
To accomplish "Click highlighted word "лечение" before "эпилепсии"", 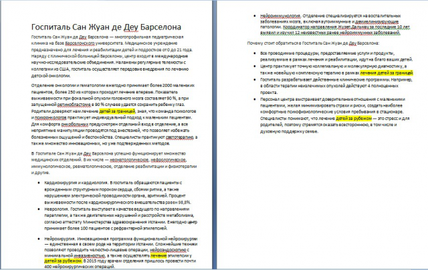I will (158, 255).
